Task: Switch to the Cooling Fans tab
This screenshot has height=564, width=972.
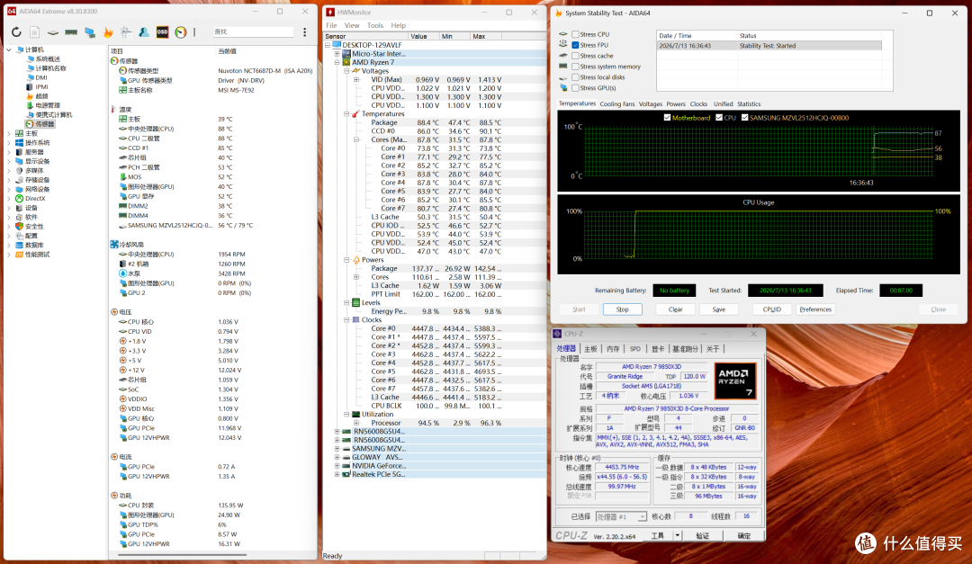Action: point(616,104)
